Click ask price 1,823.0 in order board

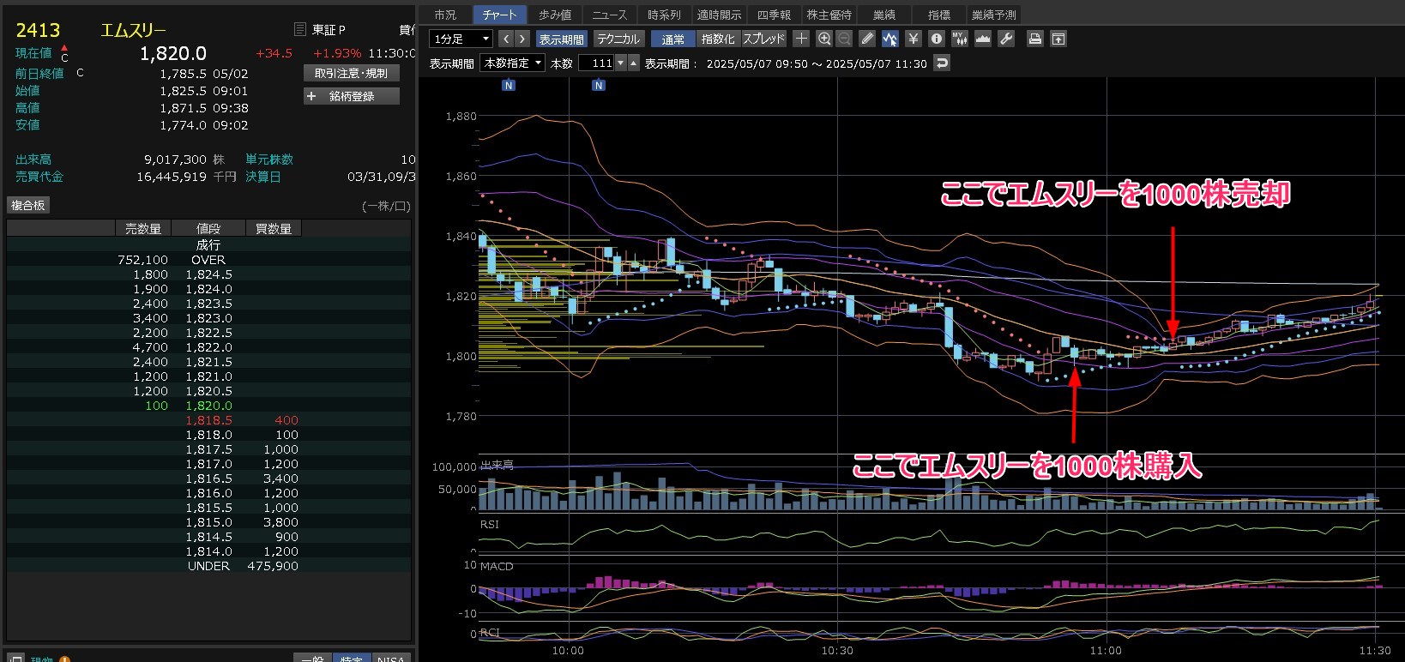(209, 318)
